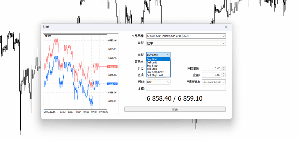
Task: Choose Sell Limit order type
Action: [x=158, y=62]
